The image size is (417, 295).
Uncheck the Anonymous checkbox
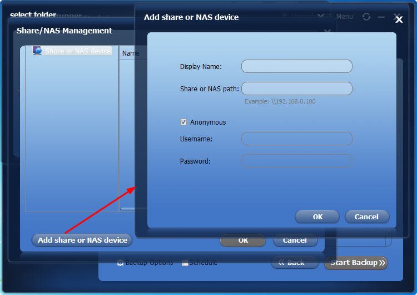[183, 122]
